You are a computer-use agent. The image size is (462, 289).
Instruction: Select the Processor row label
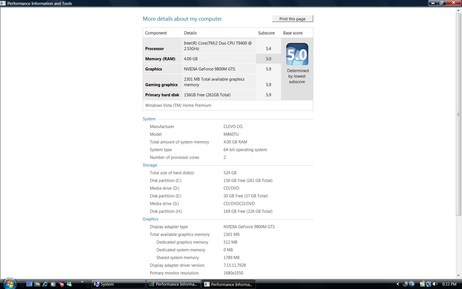point(155,49)
